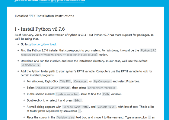Click the '1 - Install Python v2.7.6' heading
Image resolution: width=169 pixels, height=120 pixels.
(x=40, y=29)
